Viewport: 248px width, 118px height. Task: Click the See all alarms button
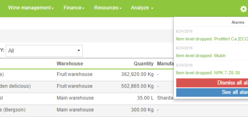(212, 92)
